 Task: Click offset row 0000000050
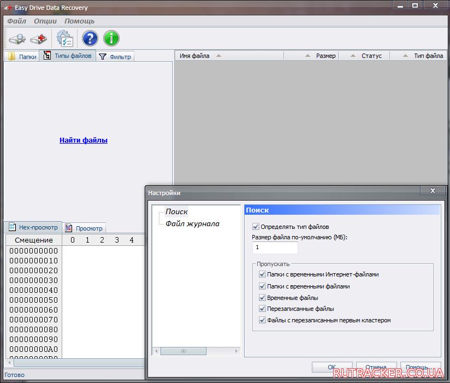tap(33, 300)
